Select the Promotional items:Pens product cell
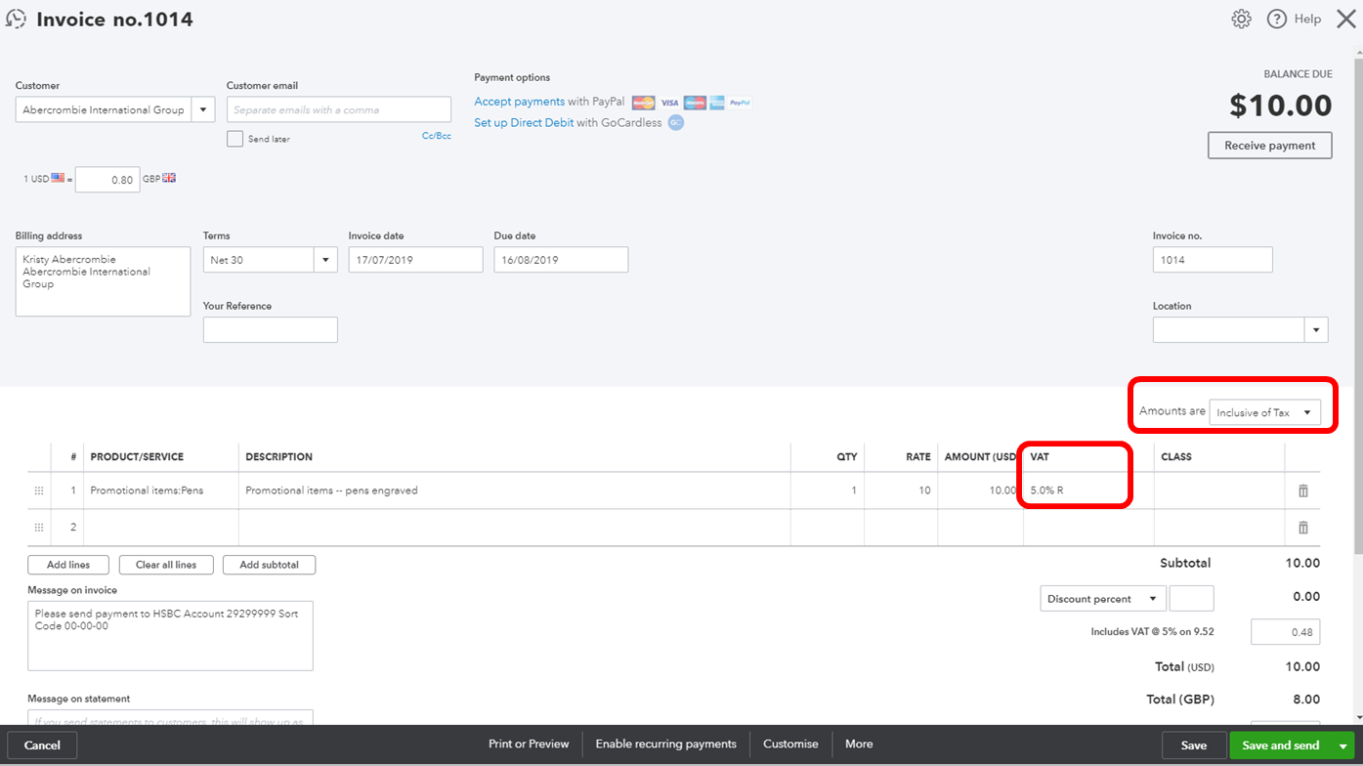1363x766 pixels. (161, 490)
